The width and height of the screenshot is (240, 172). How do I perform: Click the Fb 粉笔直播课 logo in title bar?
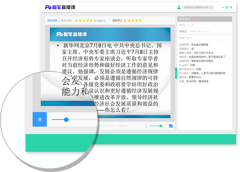coord(60,7)
